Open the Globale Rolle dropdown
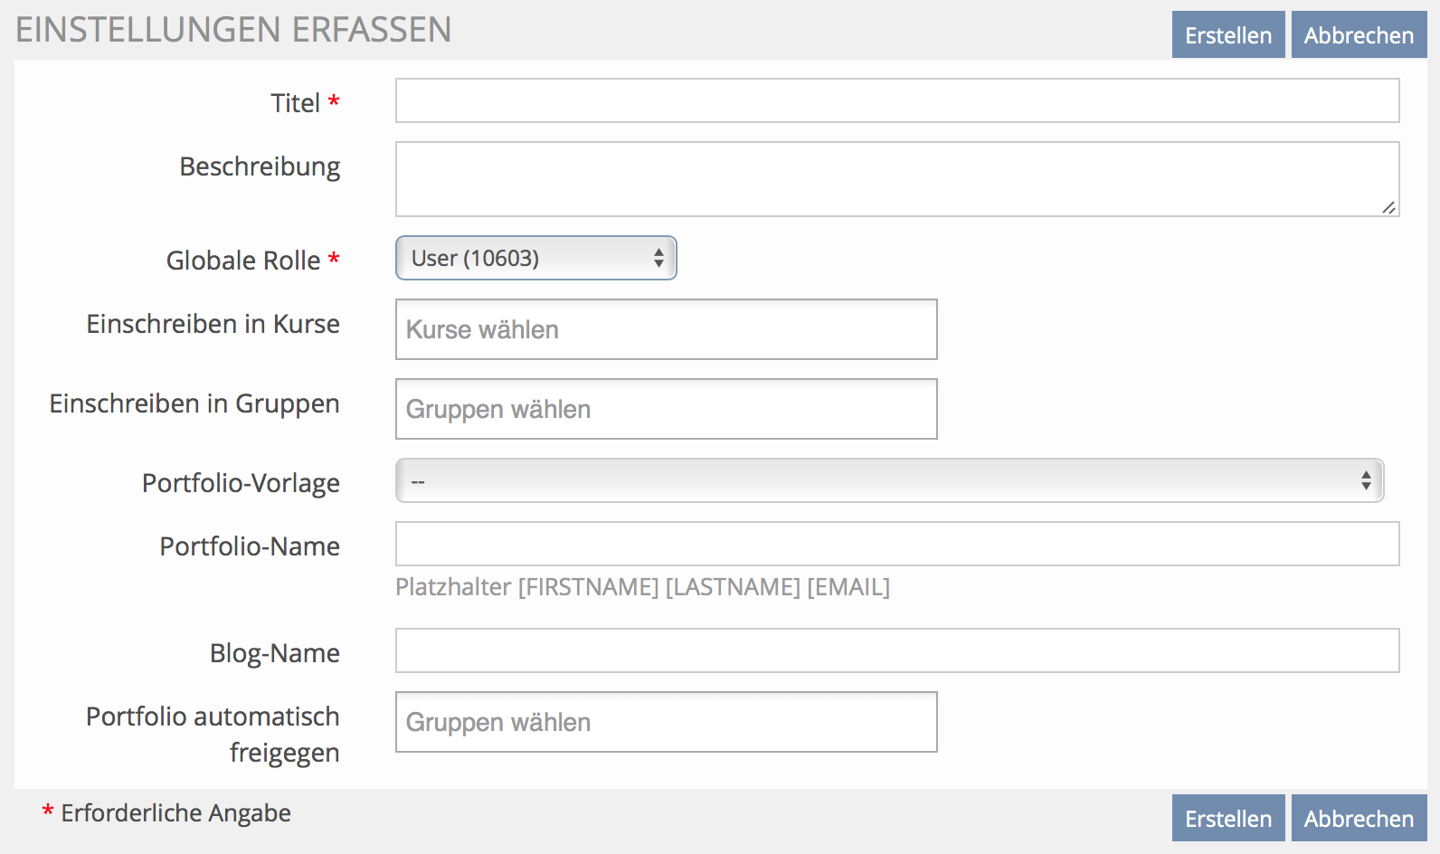Image resolution: width=1440 pixels, height=854 pixels. coord(535,259)
